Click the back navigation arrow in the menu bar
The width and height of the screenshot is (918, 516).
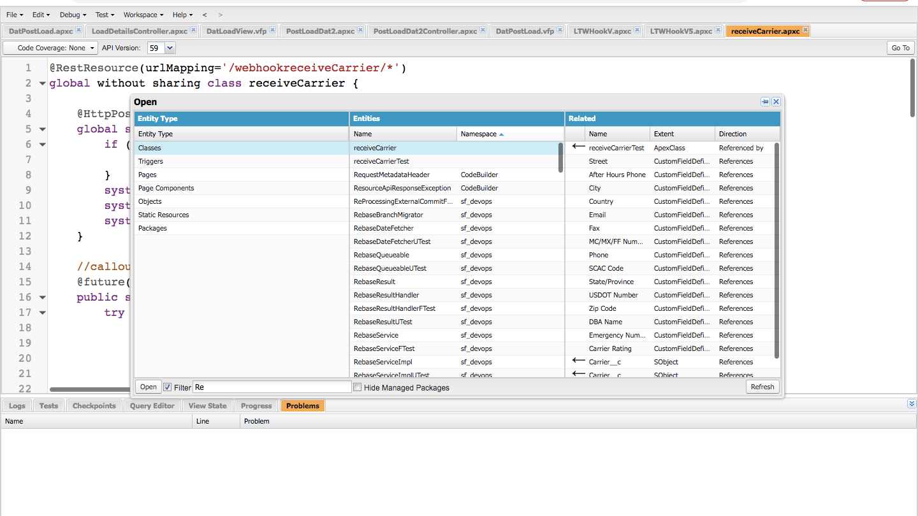click(205, 15)
